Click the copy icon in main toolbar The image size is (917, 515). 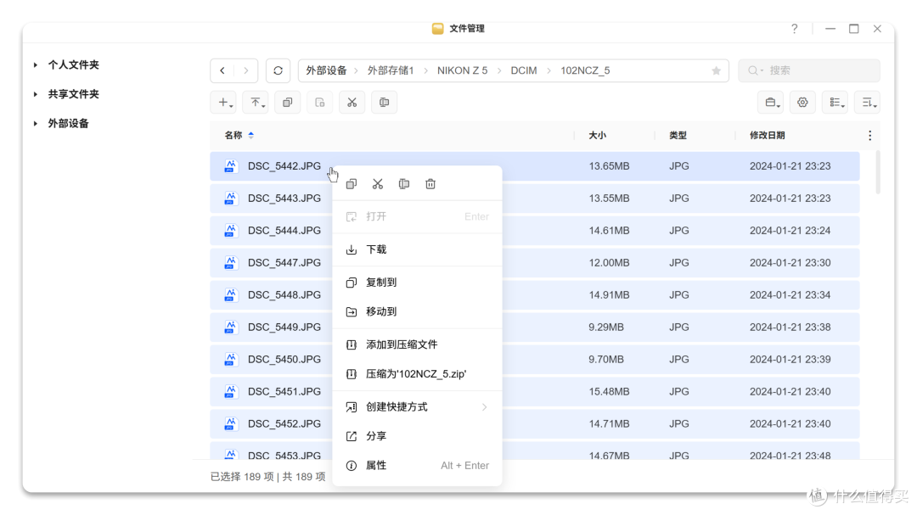point(288,103)
